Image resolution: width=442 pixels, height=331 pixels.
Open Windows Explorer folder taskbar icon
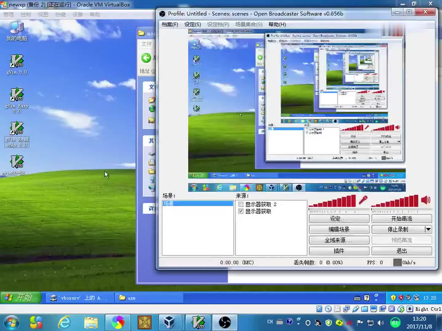coord(91,322)
